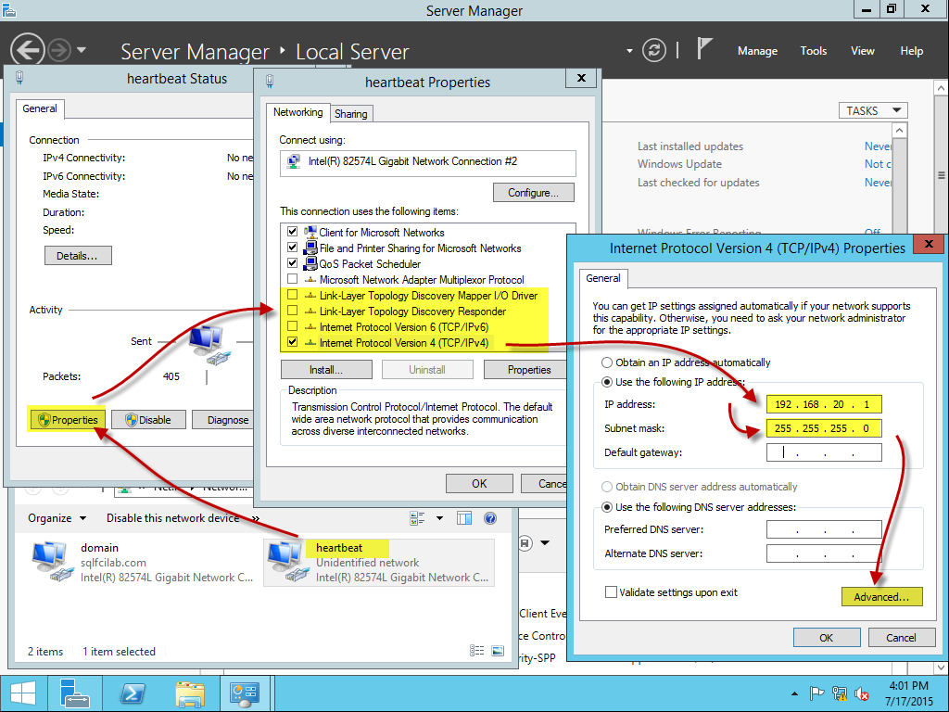Show more toolbar commands with the chevron
Screen dimensions: 949x712
click(x=256, y=518)
